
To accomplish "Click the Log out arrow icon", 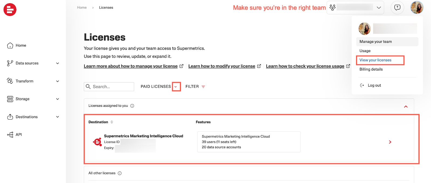I will (362, 85).
